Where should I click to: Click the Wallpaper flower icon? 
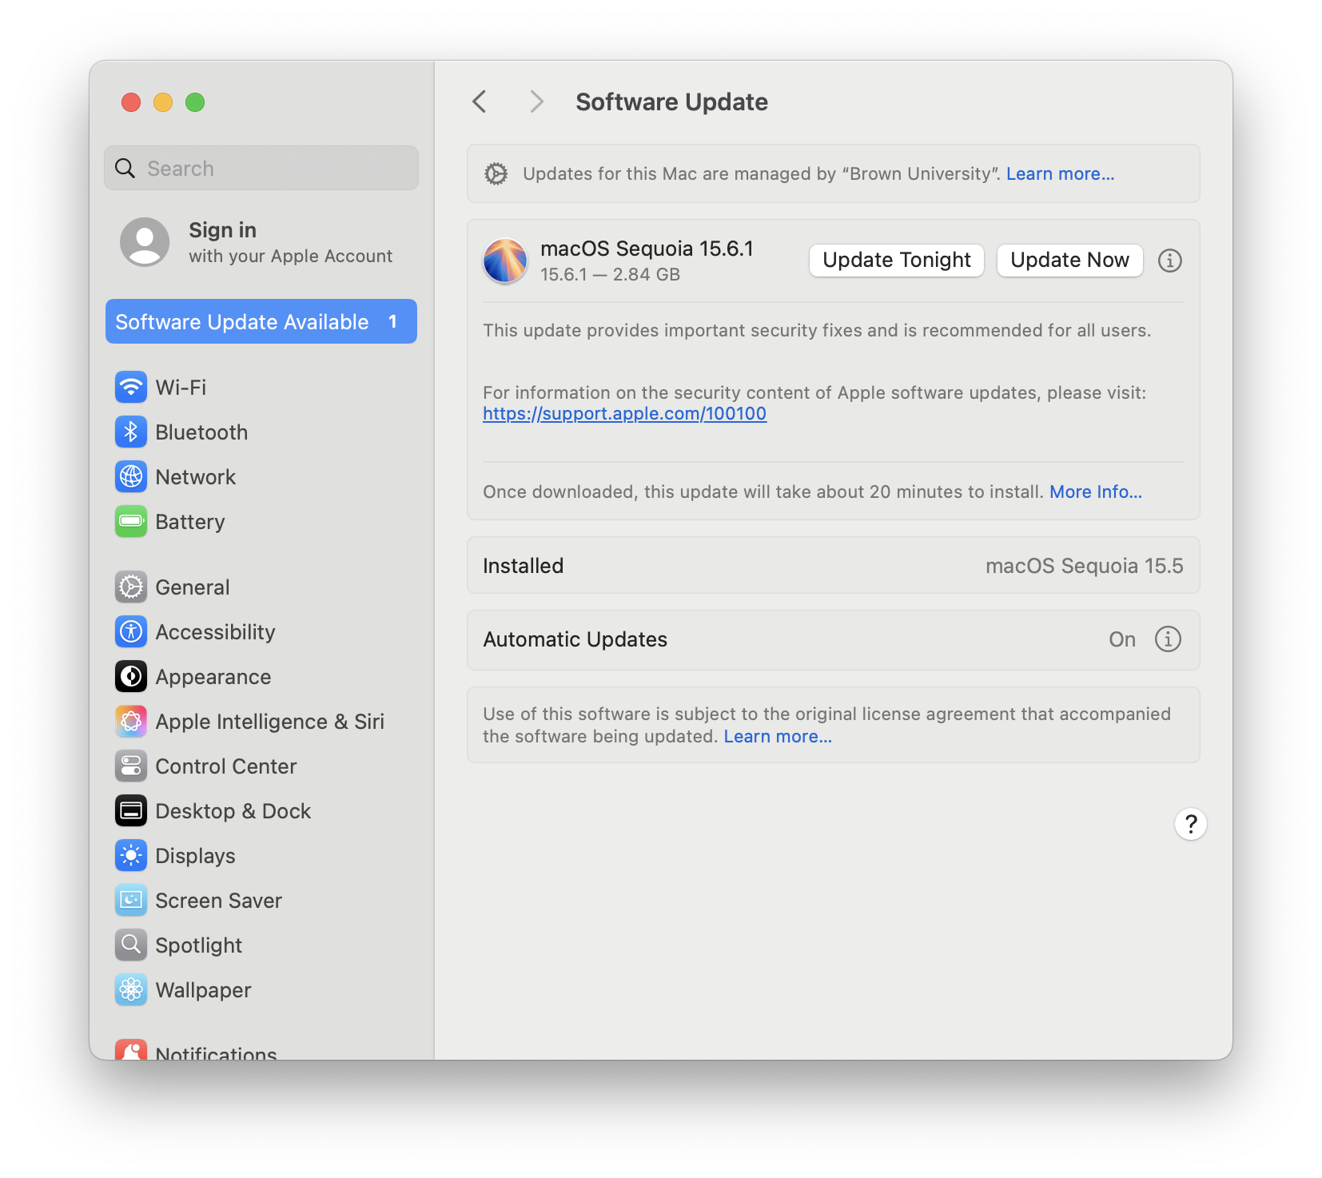click(x=131, y=990)
